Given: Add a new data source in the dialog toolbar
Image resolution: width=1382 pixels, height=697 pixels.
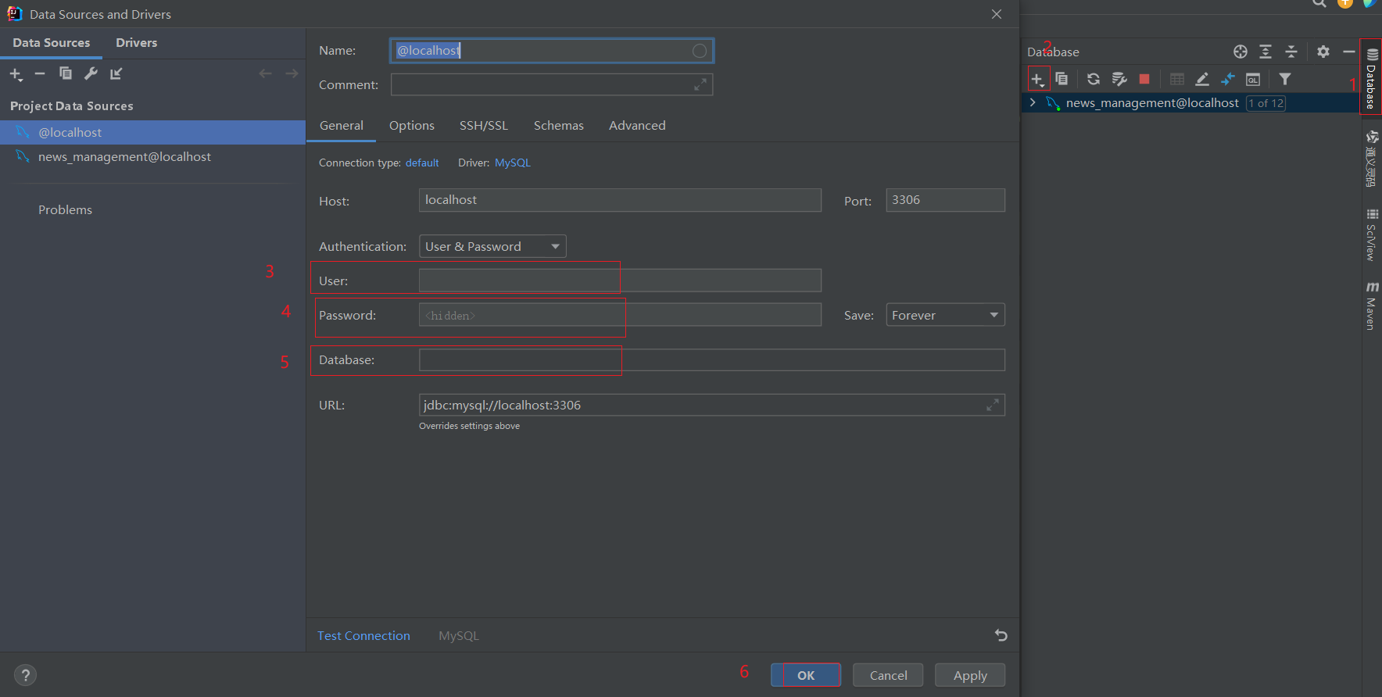Looking at the screenshot, I should 16,74.
